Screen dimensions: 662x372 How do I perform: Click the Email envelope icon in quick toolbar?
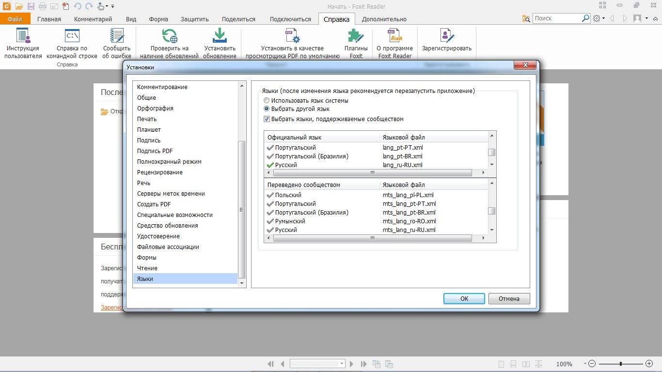tap(54, 6)
